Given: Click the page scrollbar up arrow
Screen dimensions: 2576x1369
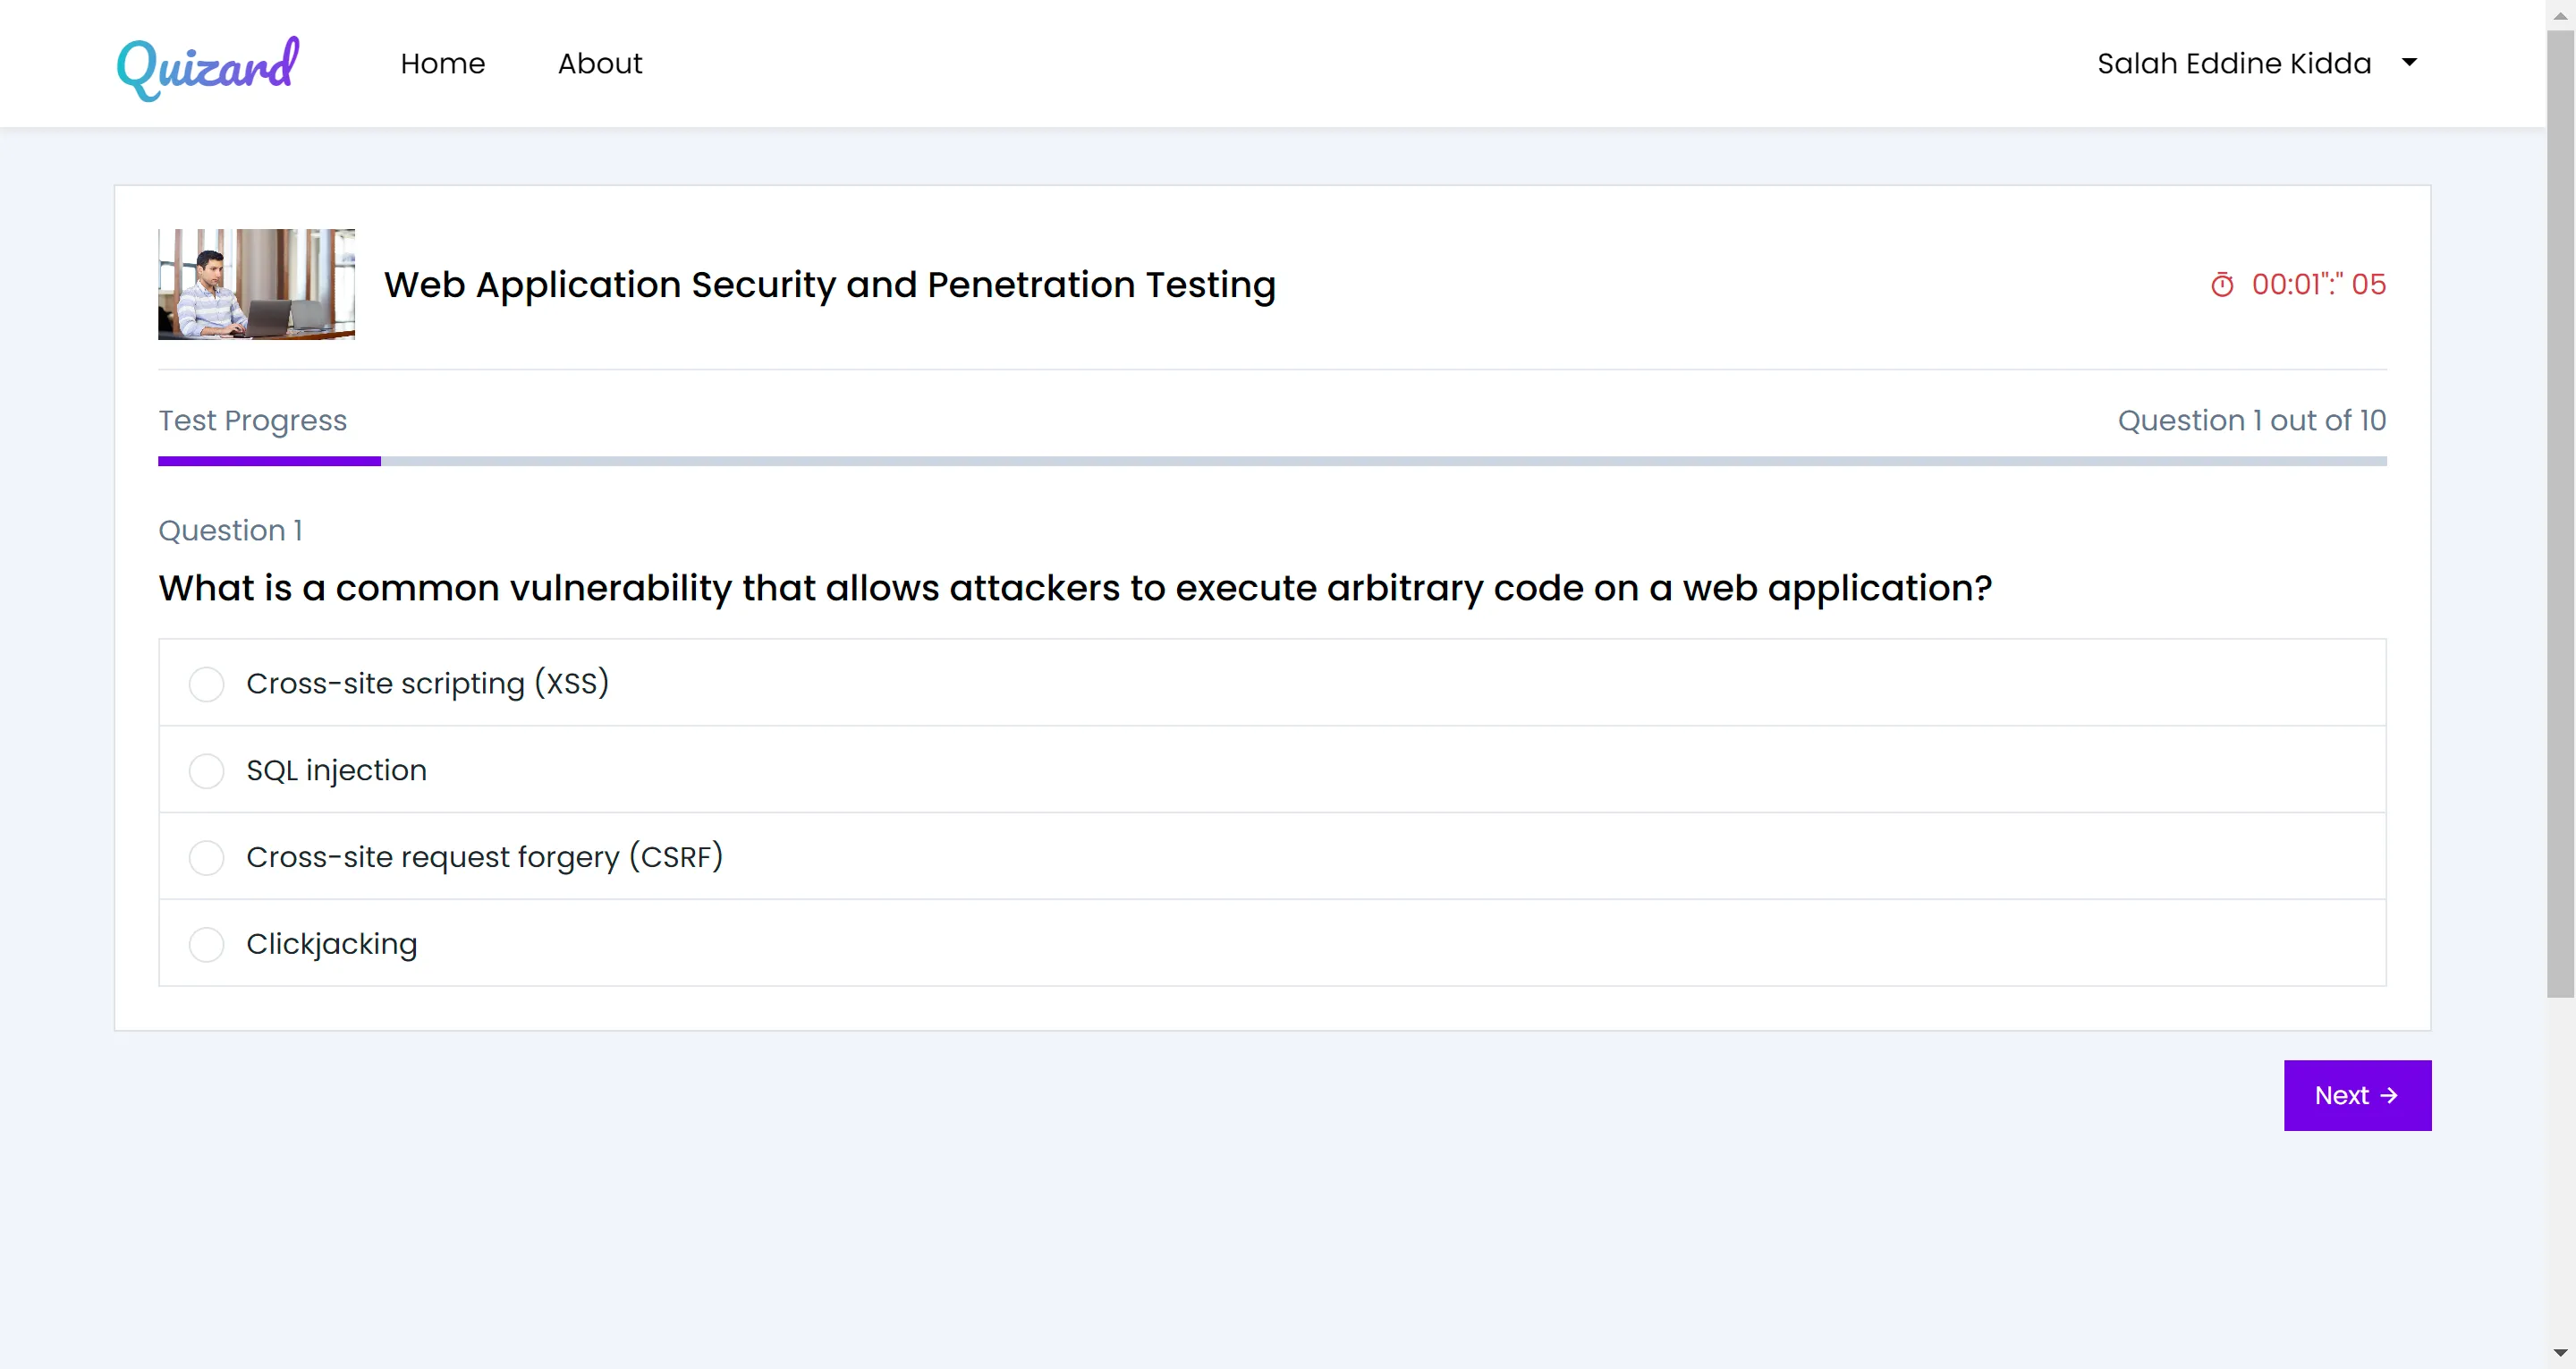Looking at the screenshot, I should point(2560,15).
